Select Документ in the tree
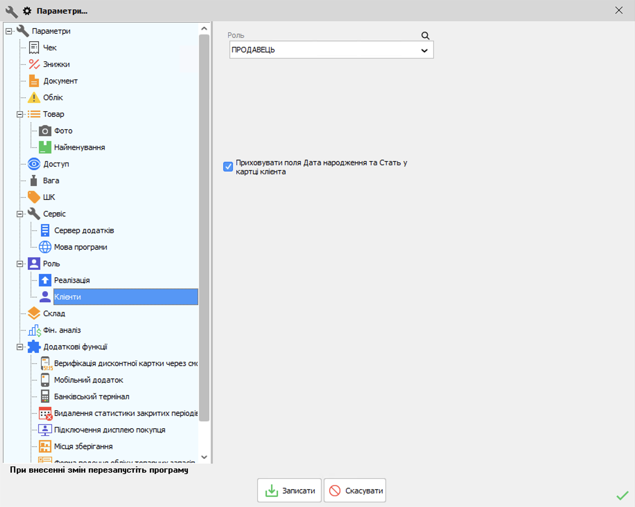Screen dimensions: 635x507 [60, 81]
